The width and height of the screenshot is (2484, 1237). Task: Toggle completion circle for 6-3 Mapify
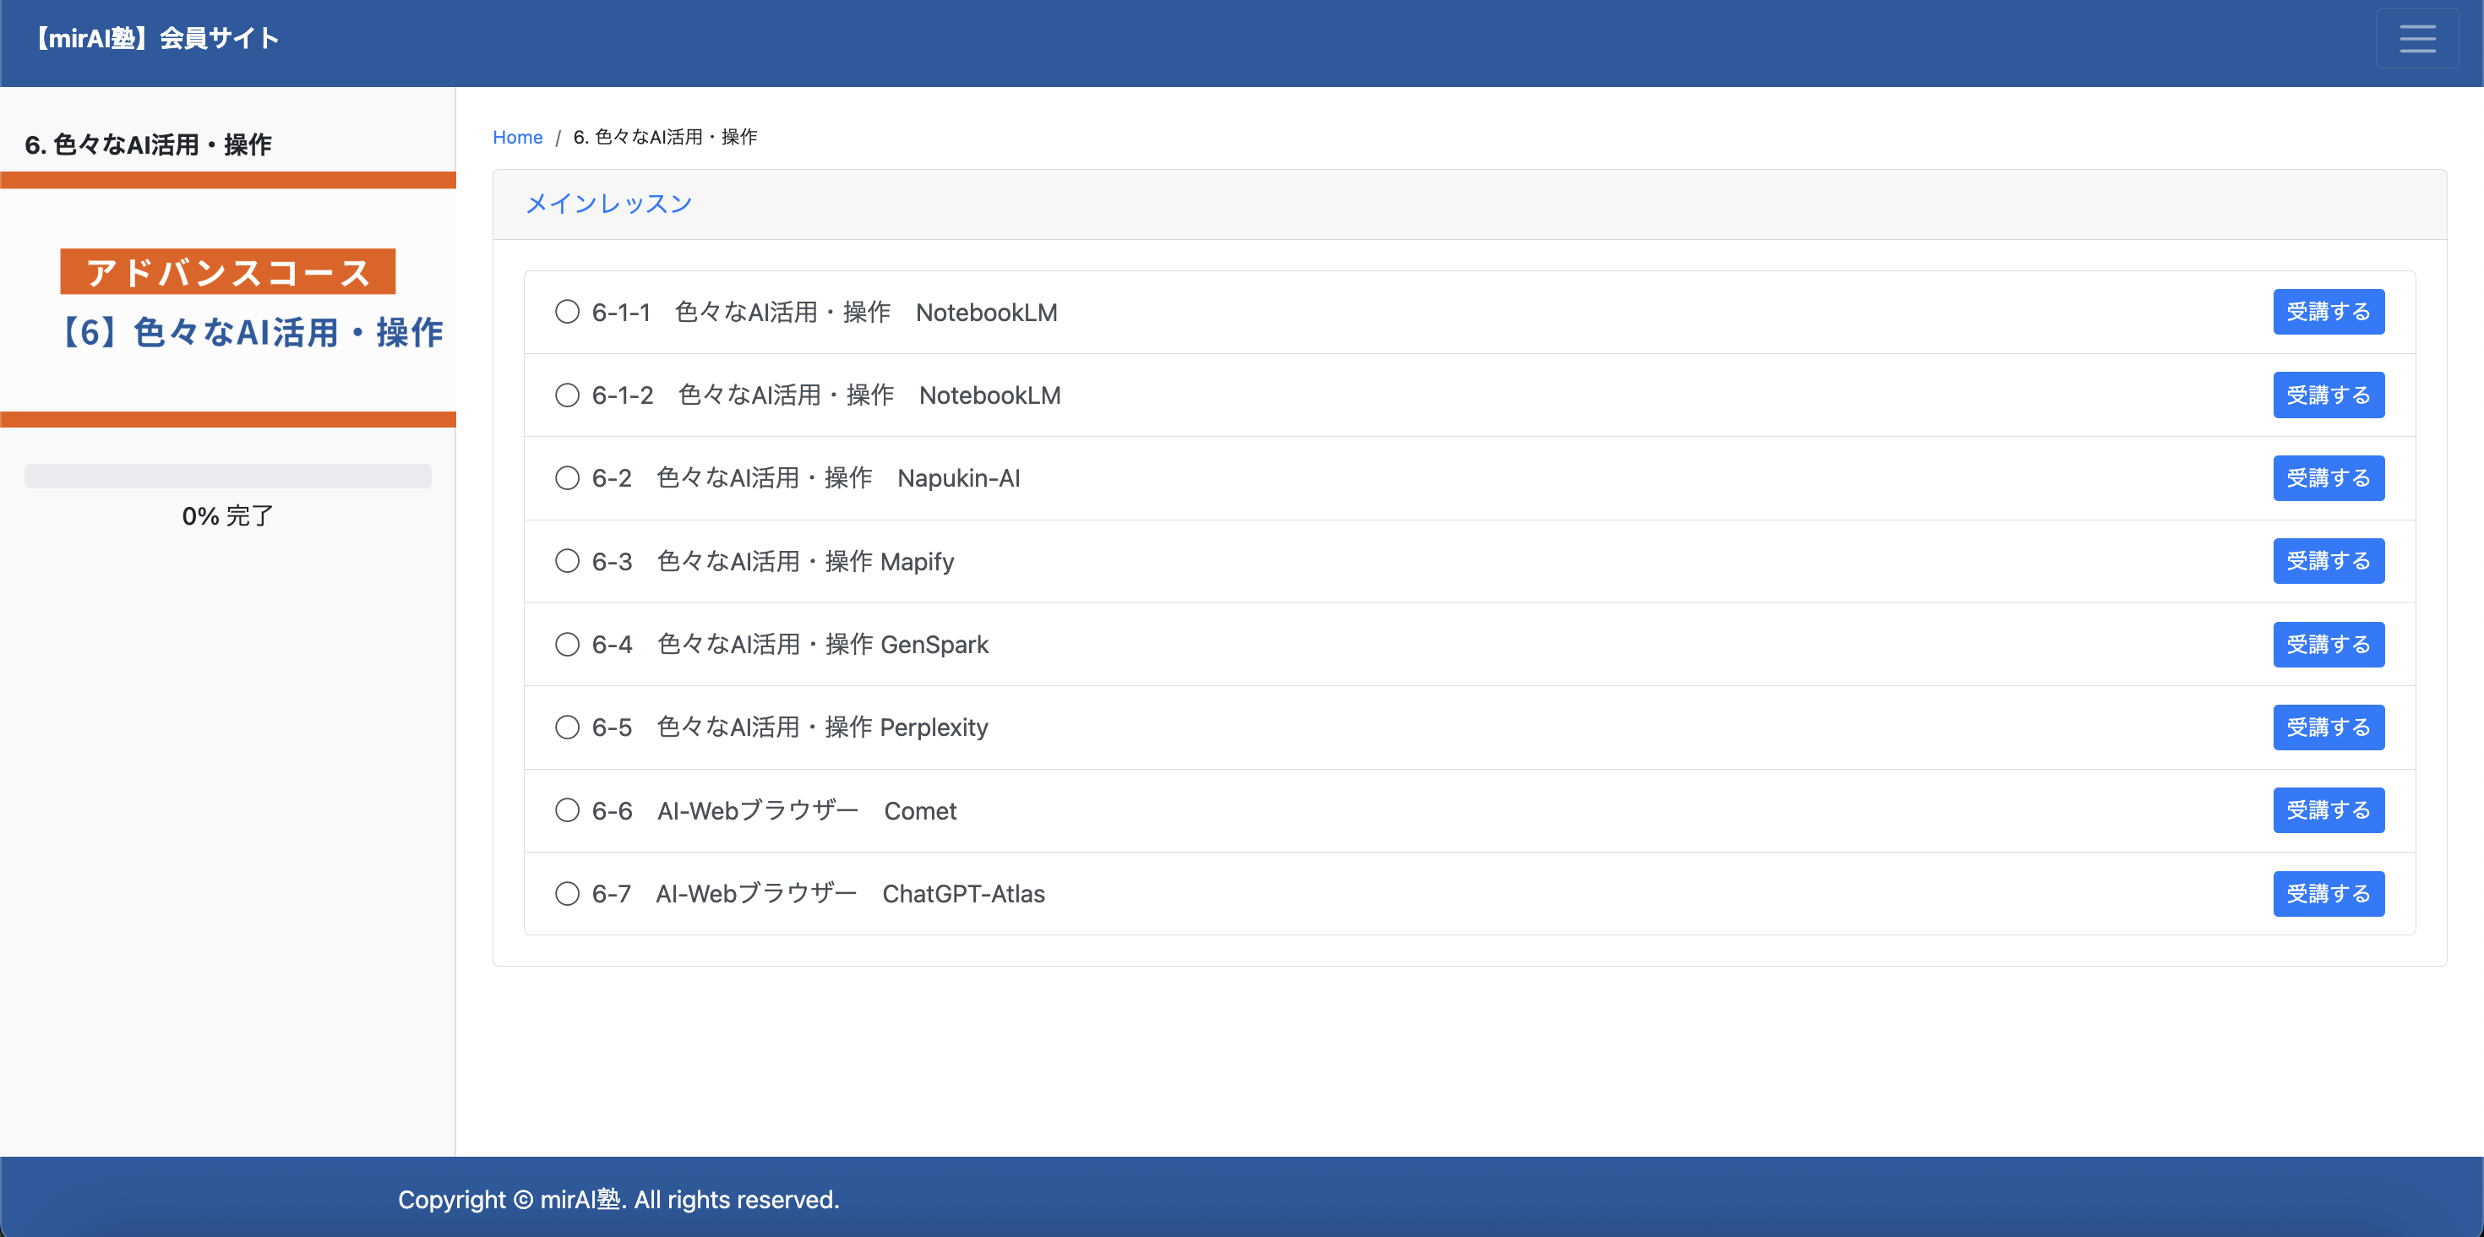click(566, 560)
